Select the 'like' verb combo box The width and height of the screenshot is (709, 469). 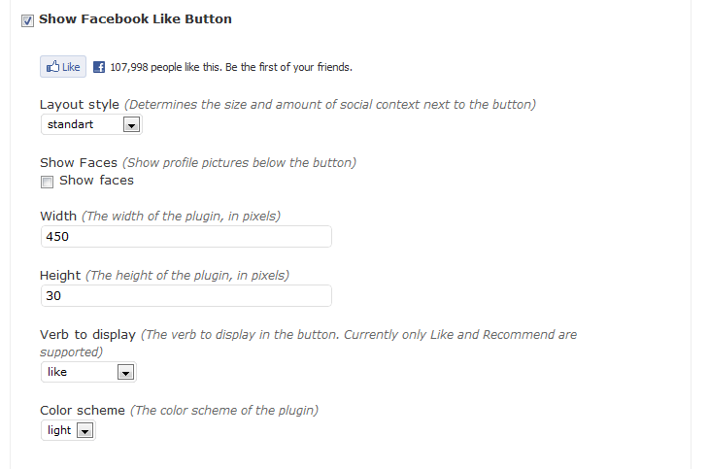88,372
